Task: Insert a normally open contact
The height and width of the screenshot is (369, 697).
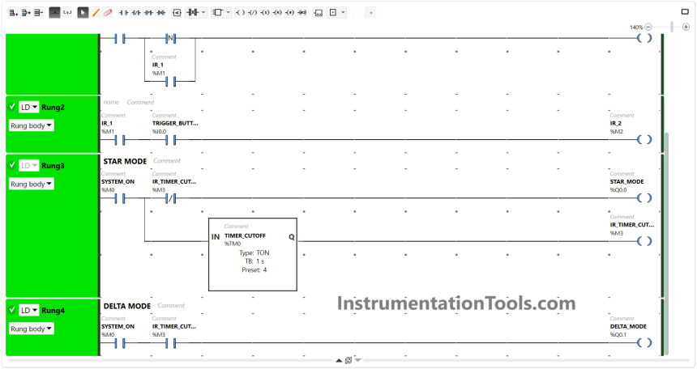Action: tap(123, 12)
